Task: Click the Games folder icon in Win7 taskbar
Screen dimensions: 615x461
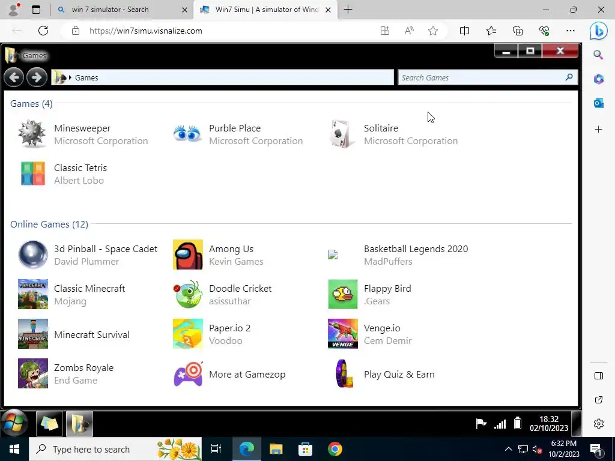Action: click(80, 424)
